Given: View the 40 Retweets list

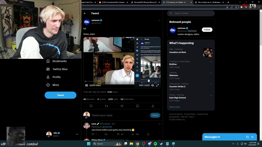Looking at the screenshot, I should [x=89, y=99].
